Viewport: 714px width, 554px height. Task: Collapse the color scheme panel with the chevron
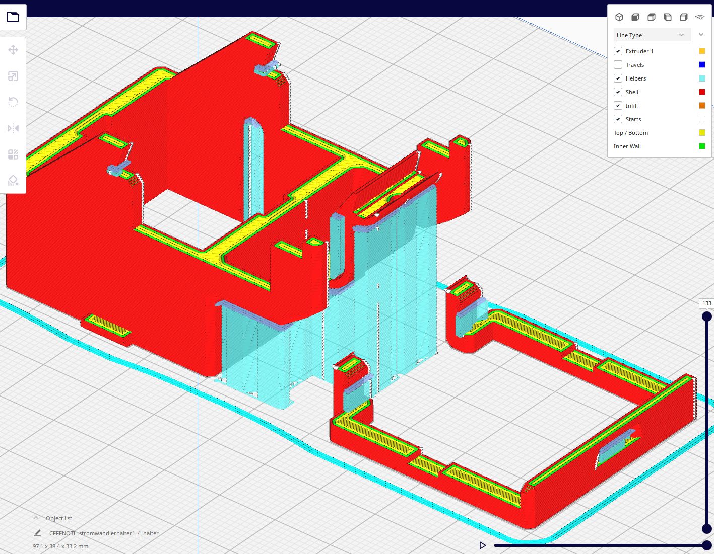701,35
